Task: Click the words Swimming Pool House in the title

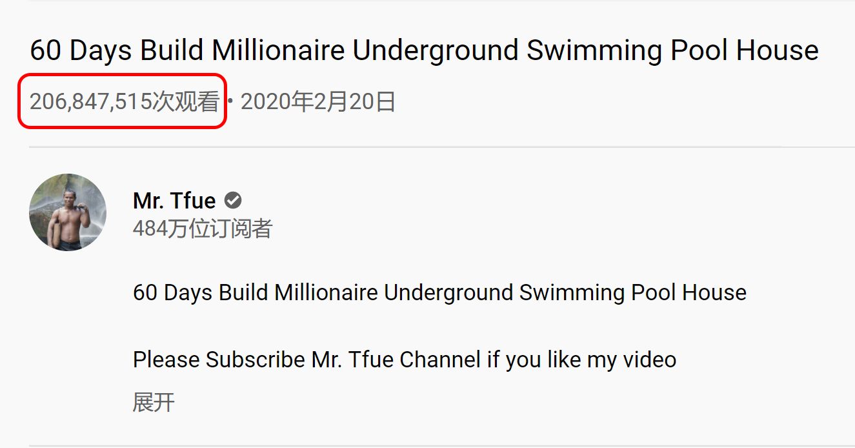Action: pos(672,50)
